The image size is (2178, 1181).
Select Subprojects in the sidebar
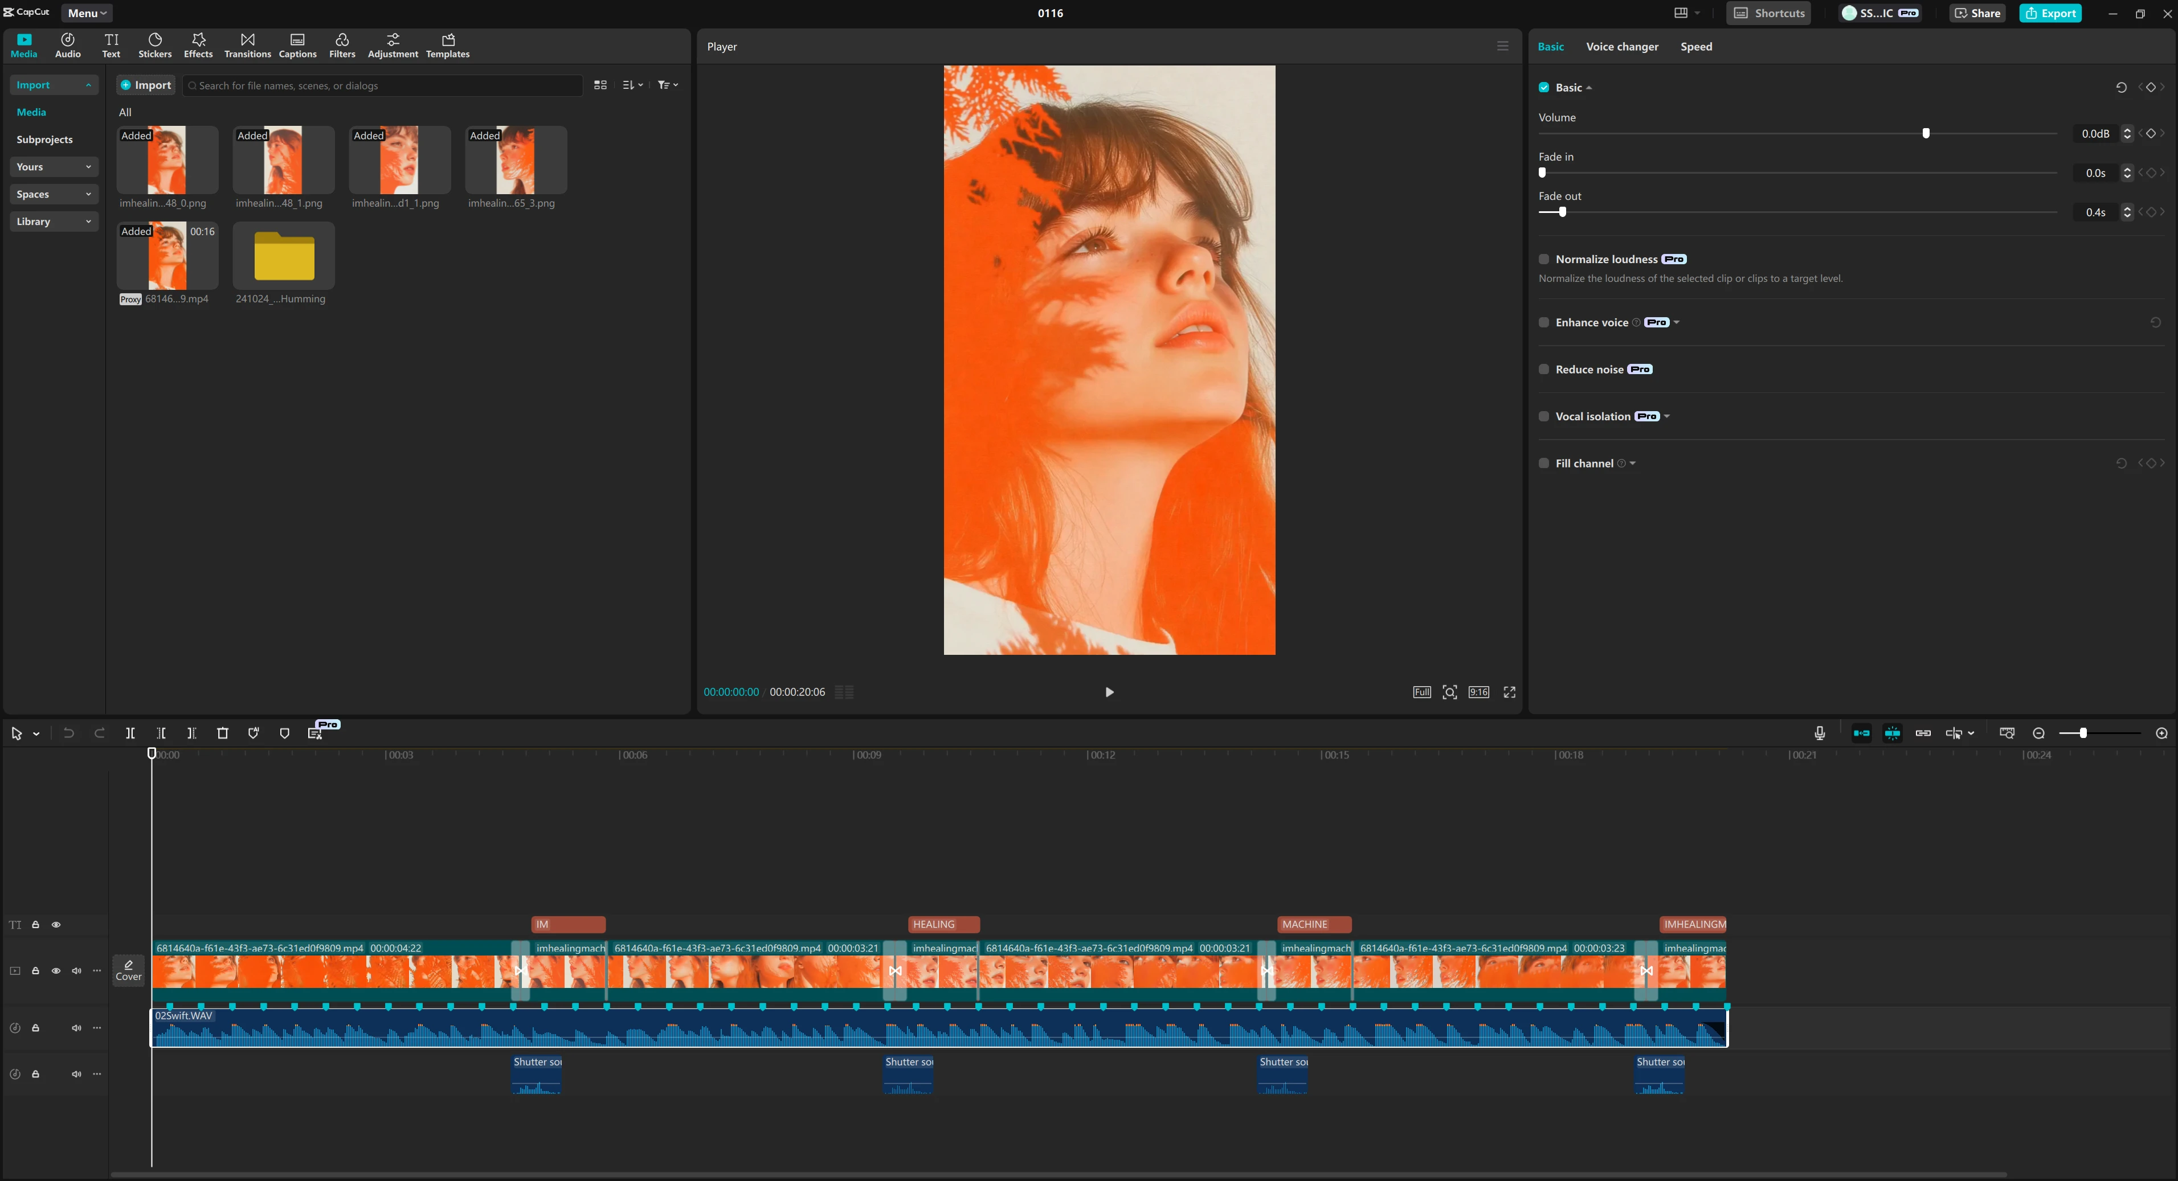(44, 140)
